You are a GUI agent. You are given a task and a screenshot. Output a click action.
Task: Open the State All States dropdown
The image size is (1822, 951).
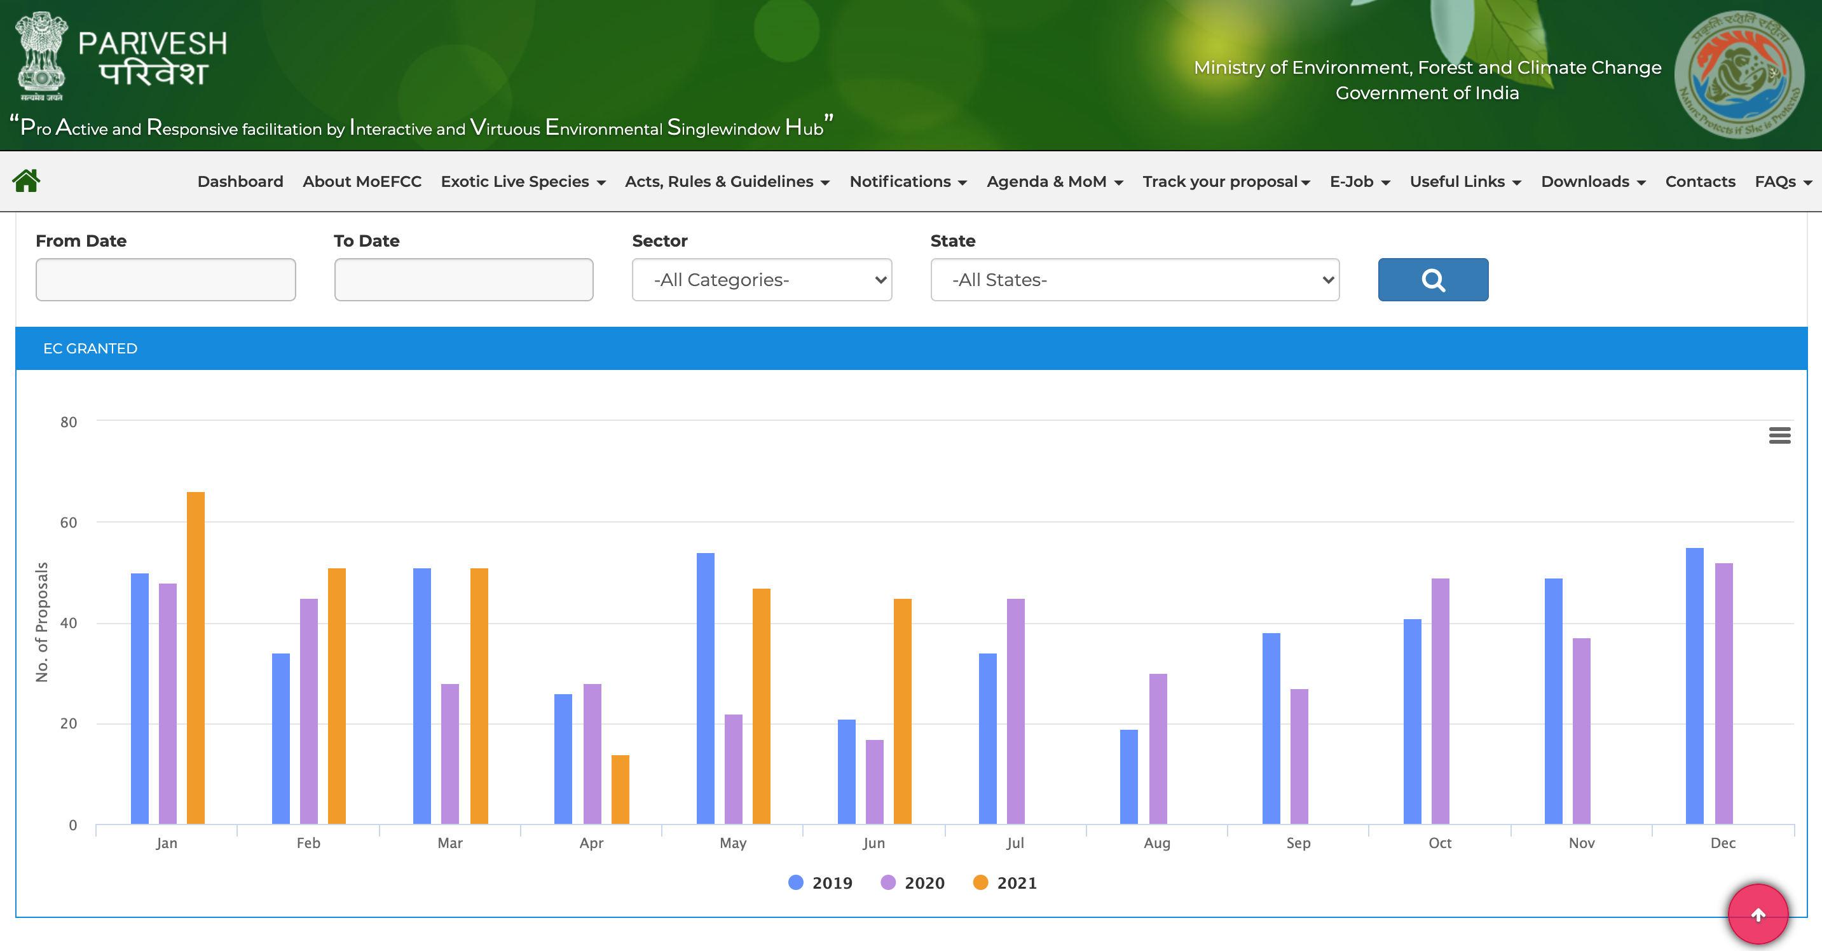(1135, 280)
